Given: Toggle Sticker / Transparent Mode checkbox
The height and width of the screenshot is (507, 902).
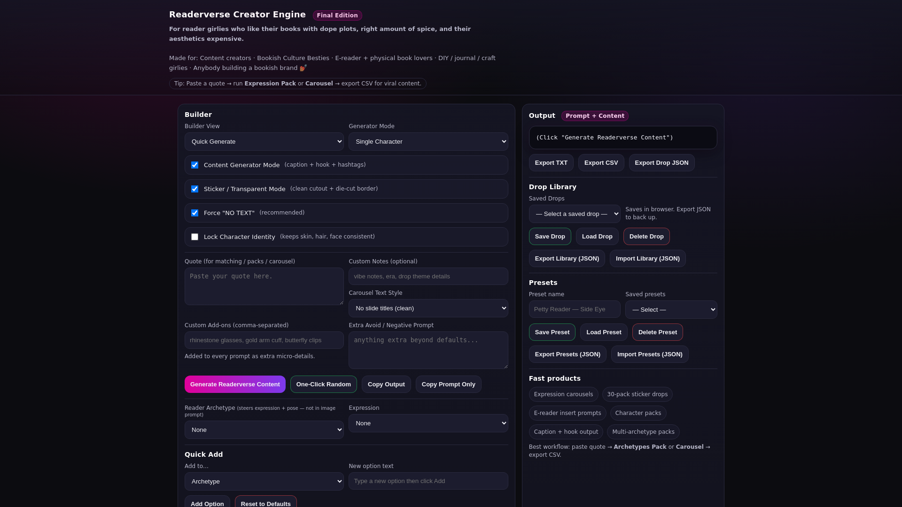Looking at the screenshot, I should click(194, 189).
